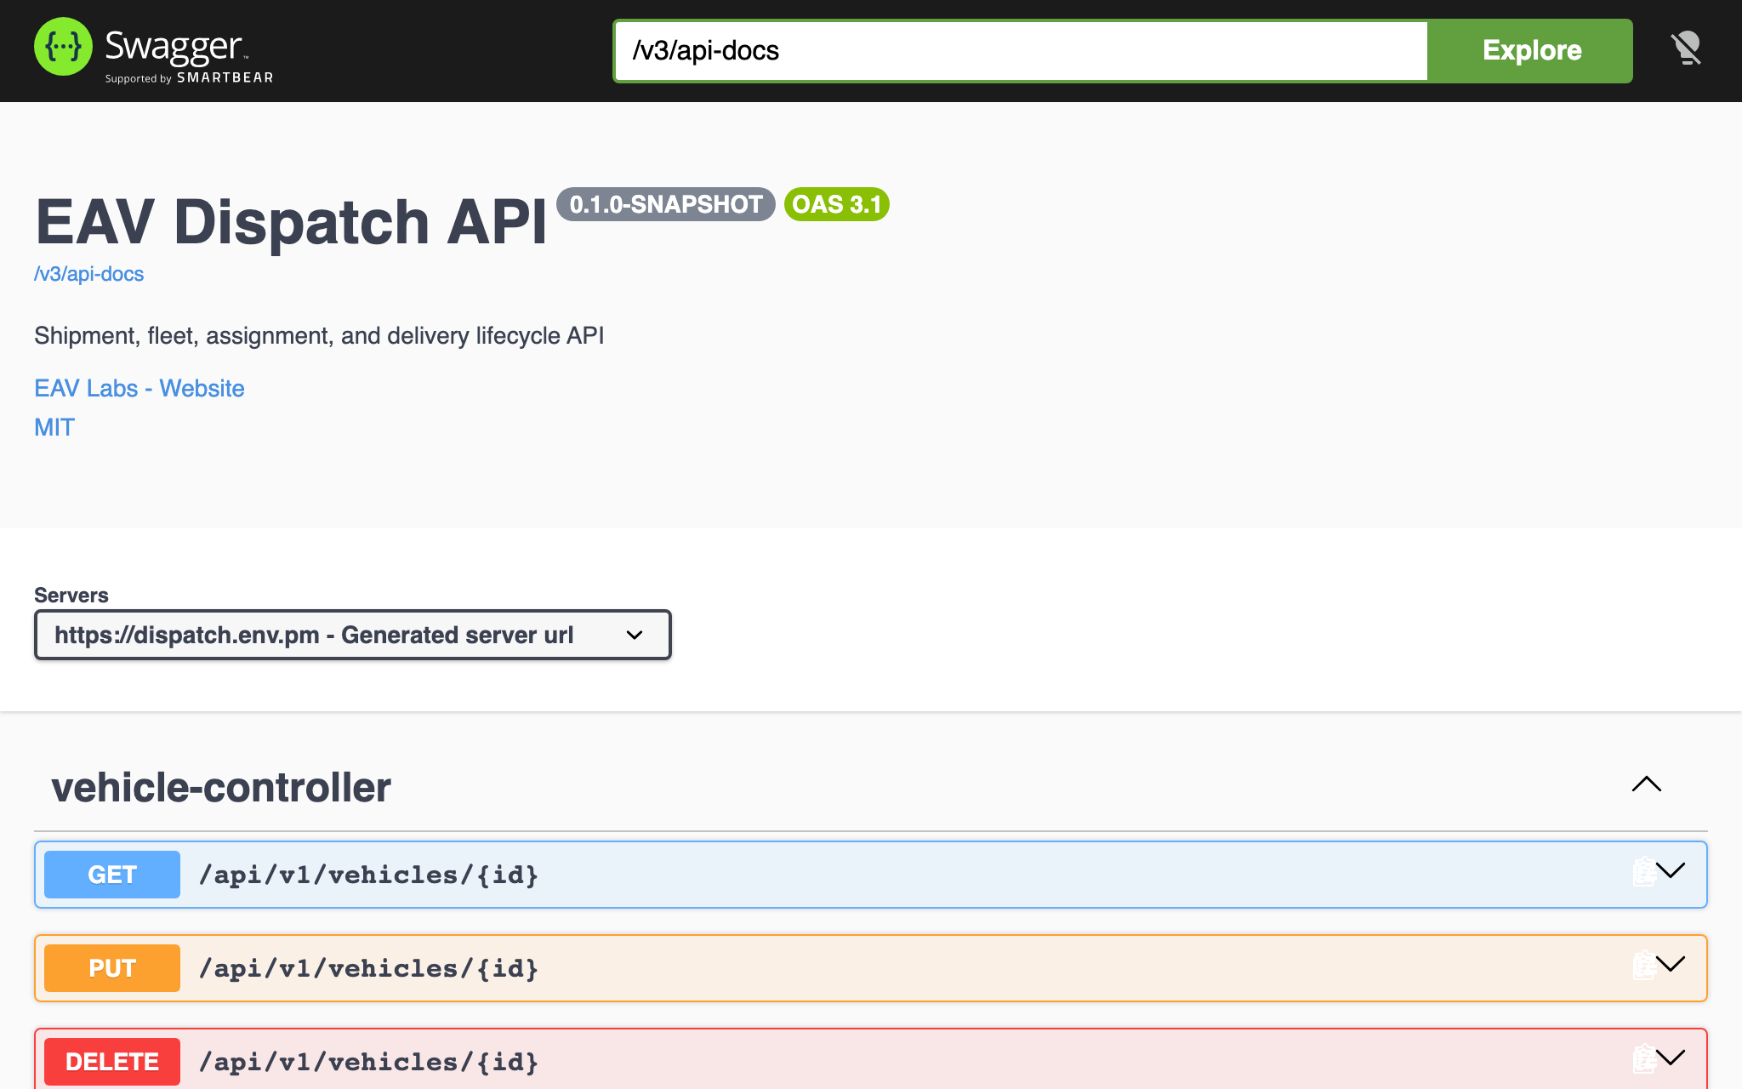This screenshot has width=1742, height=1089.
Task: Copy DELETE /api/v1/vehicles/{id} path to clipboard
Action: tap(1642, 1061)
